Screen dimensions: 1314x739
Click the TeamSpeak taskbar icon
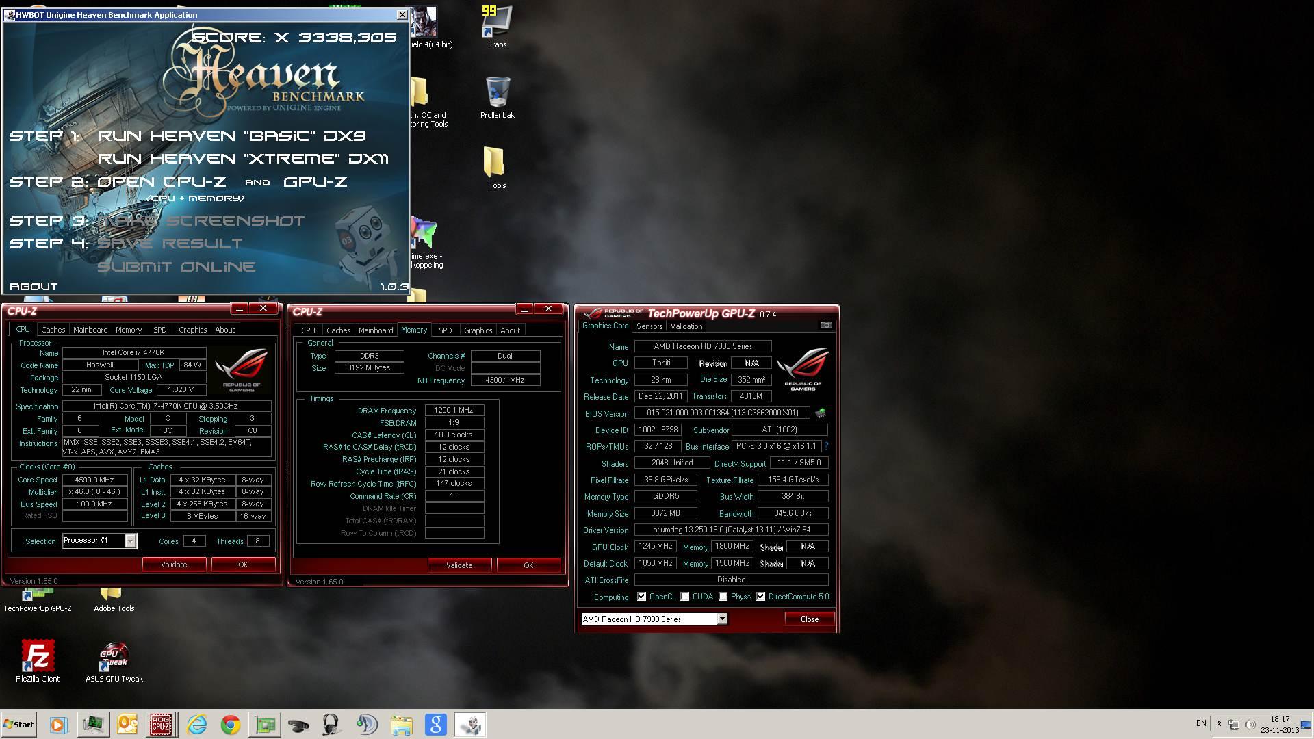pyautogui.click(x=367, y=725)
